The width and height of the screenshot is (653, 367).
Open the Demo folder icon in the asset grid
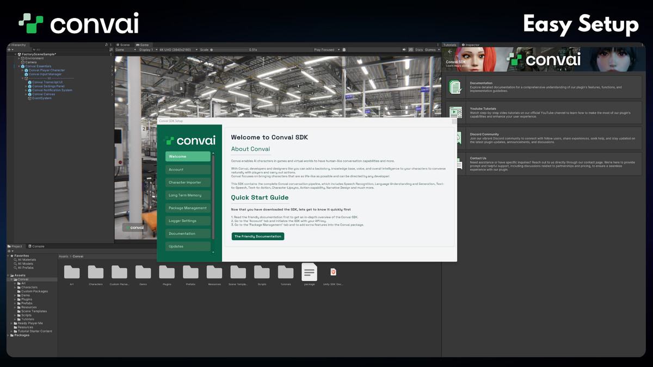[143, 272]
